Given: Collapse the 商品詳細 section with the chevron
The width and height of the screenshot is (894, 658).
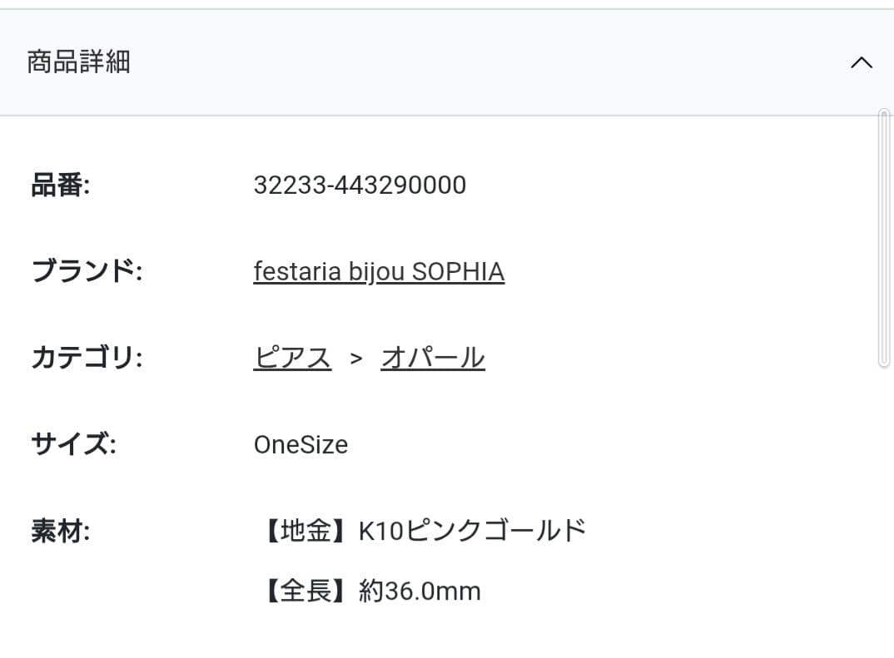Looking at the screenshot, I should 861,62.
